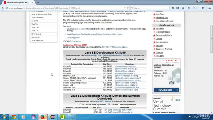Click the REGISTER! banner button
213x120 pixels.
[166, 90]
